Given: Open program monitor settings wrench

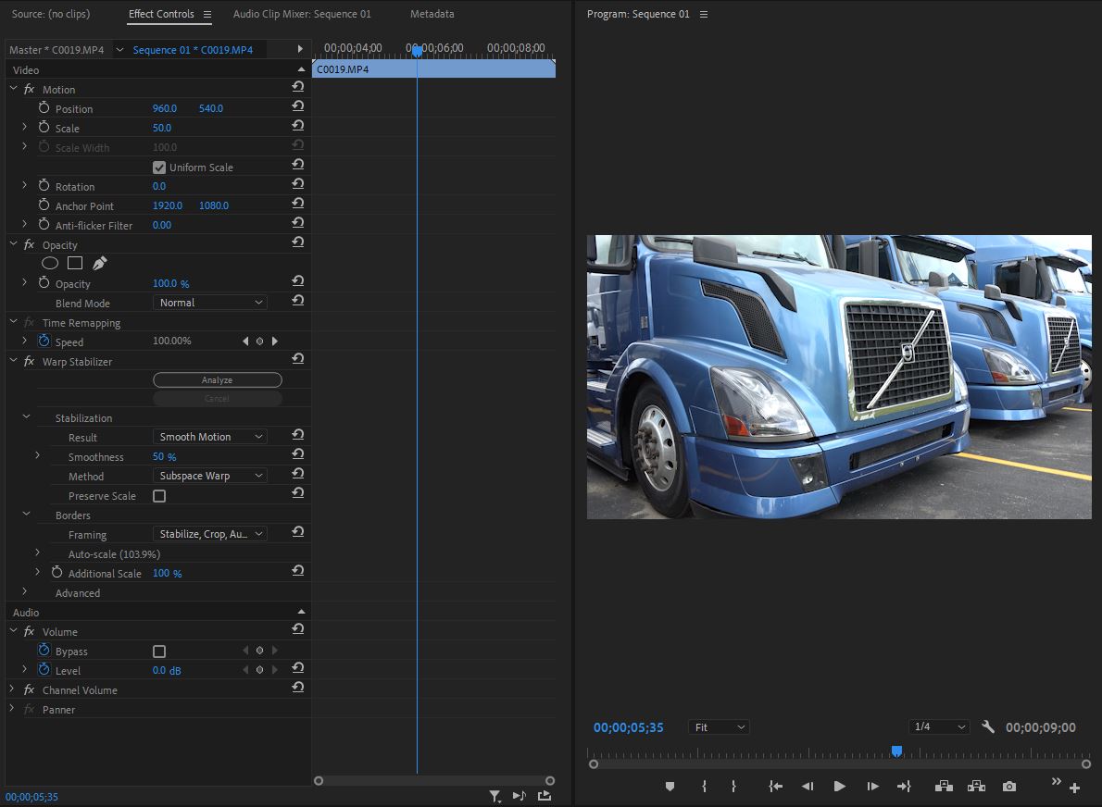Looking at the screenshot, I should coord(988,727).
